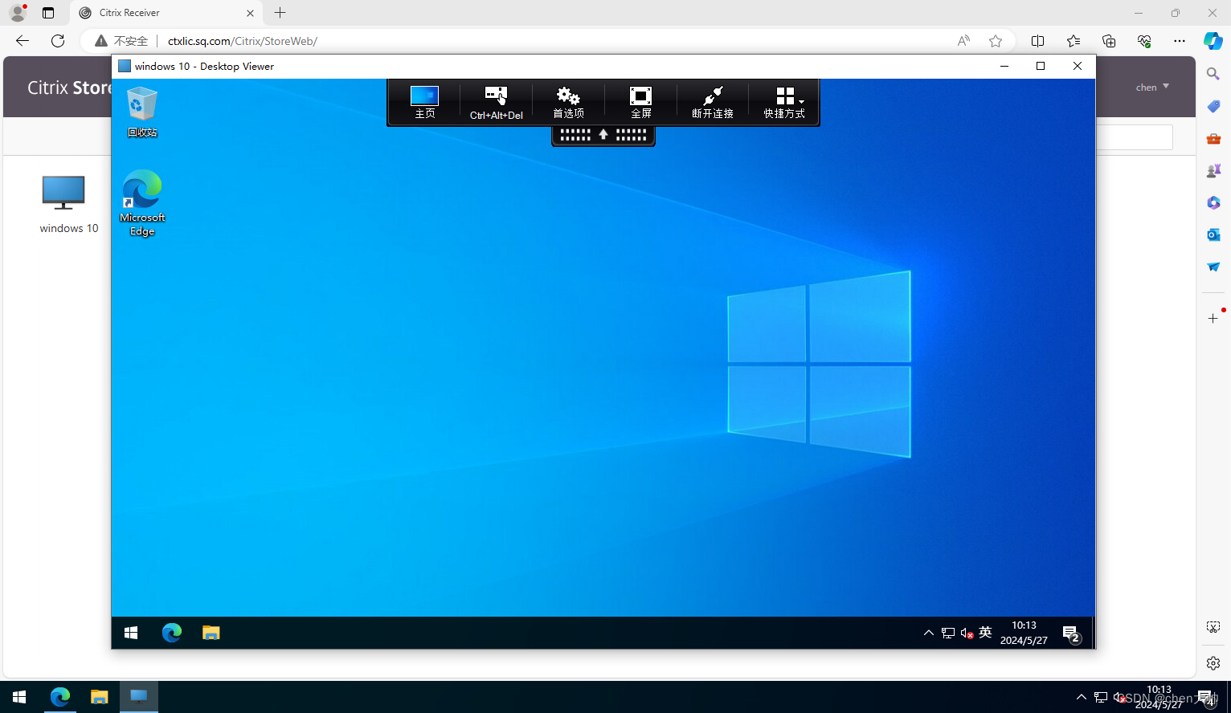Open File Explorer in the remote taskbar
1231x713 pixels.
click(x=211, y=633)
